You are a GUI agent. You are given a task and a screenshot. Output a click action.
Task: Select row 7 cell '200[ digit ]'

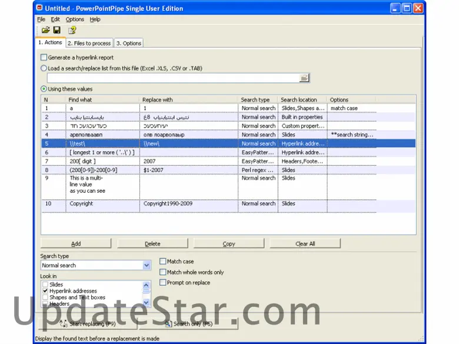[x=102, y=161]
